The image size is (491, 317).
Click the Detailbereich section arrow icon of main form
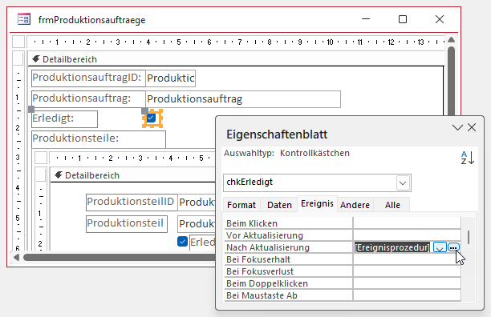(36, 59)
